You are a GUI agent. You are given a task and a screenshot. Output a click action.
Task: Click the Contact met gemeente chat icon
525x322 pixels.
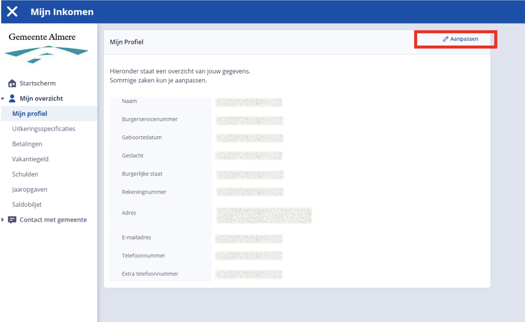click(12, 220)
